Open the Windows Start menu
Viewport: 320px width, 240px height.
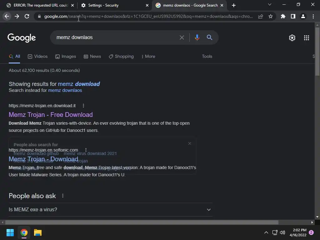(10, 232)
